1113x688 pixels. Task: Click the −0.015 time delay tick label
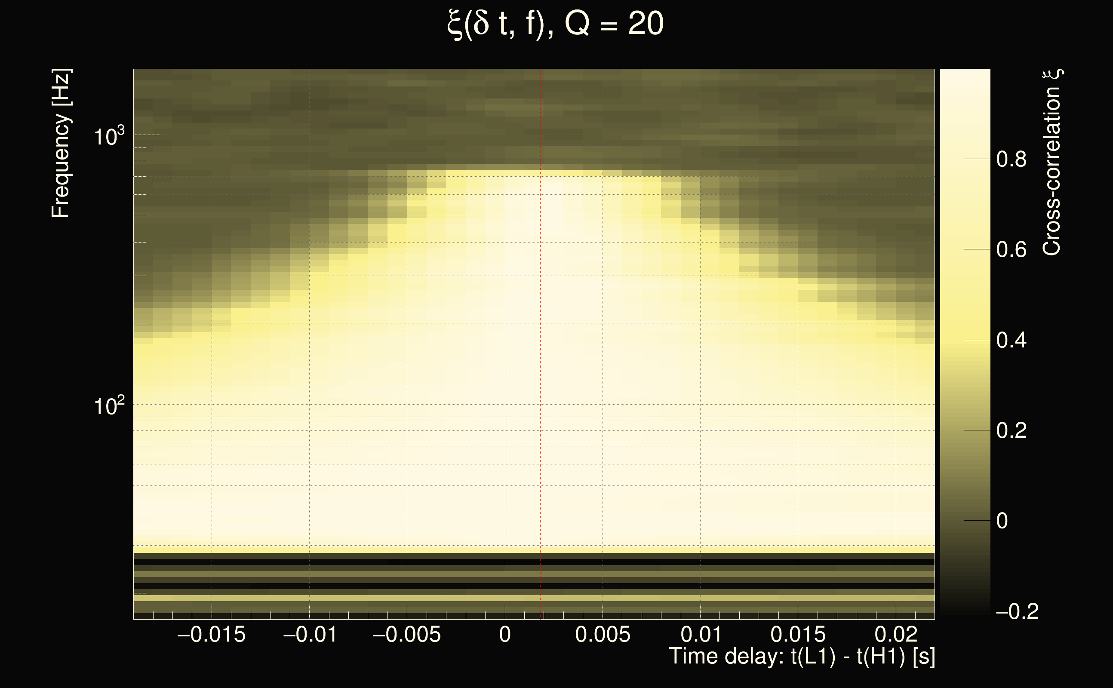tap(212, 634)
